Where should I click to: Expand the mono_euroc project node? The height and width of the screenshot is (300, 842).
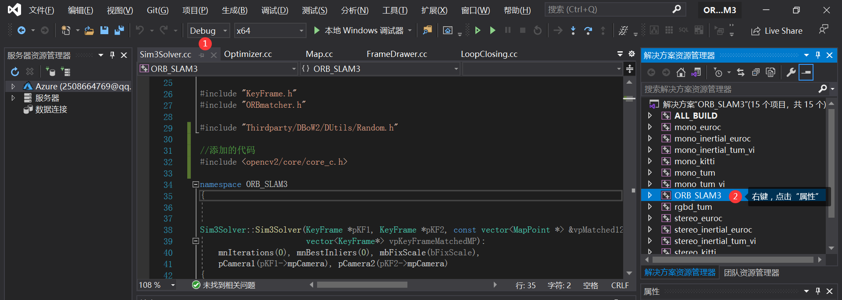coord(650,127)
